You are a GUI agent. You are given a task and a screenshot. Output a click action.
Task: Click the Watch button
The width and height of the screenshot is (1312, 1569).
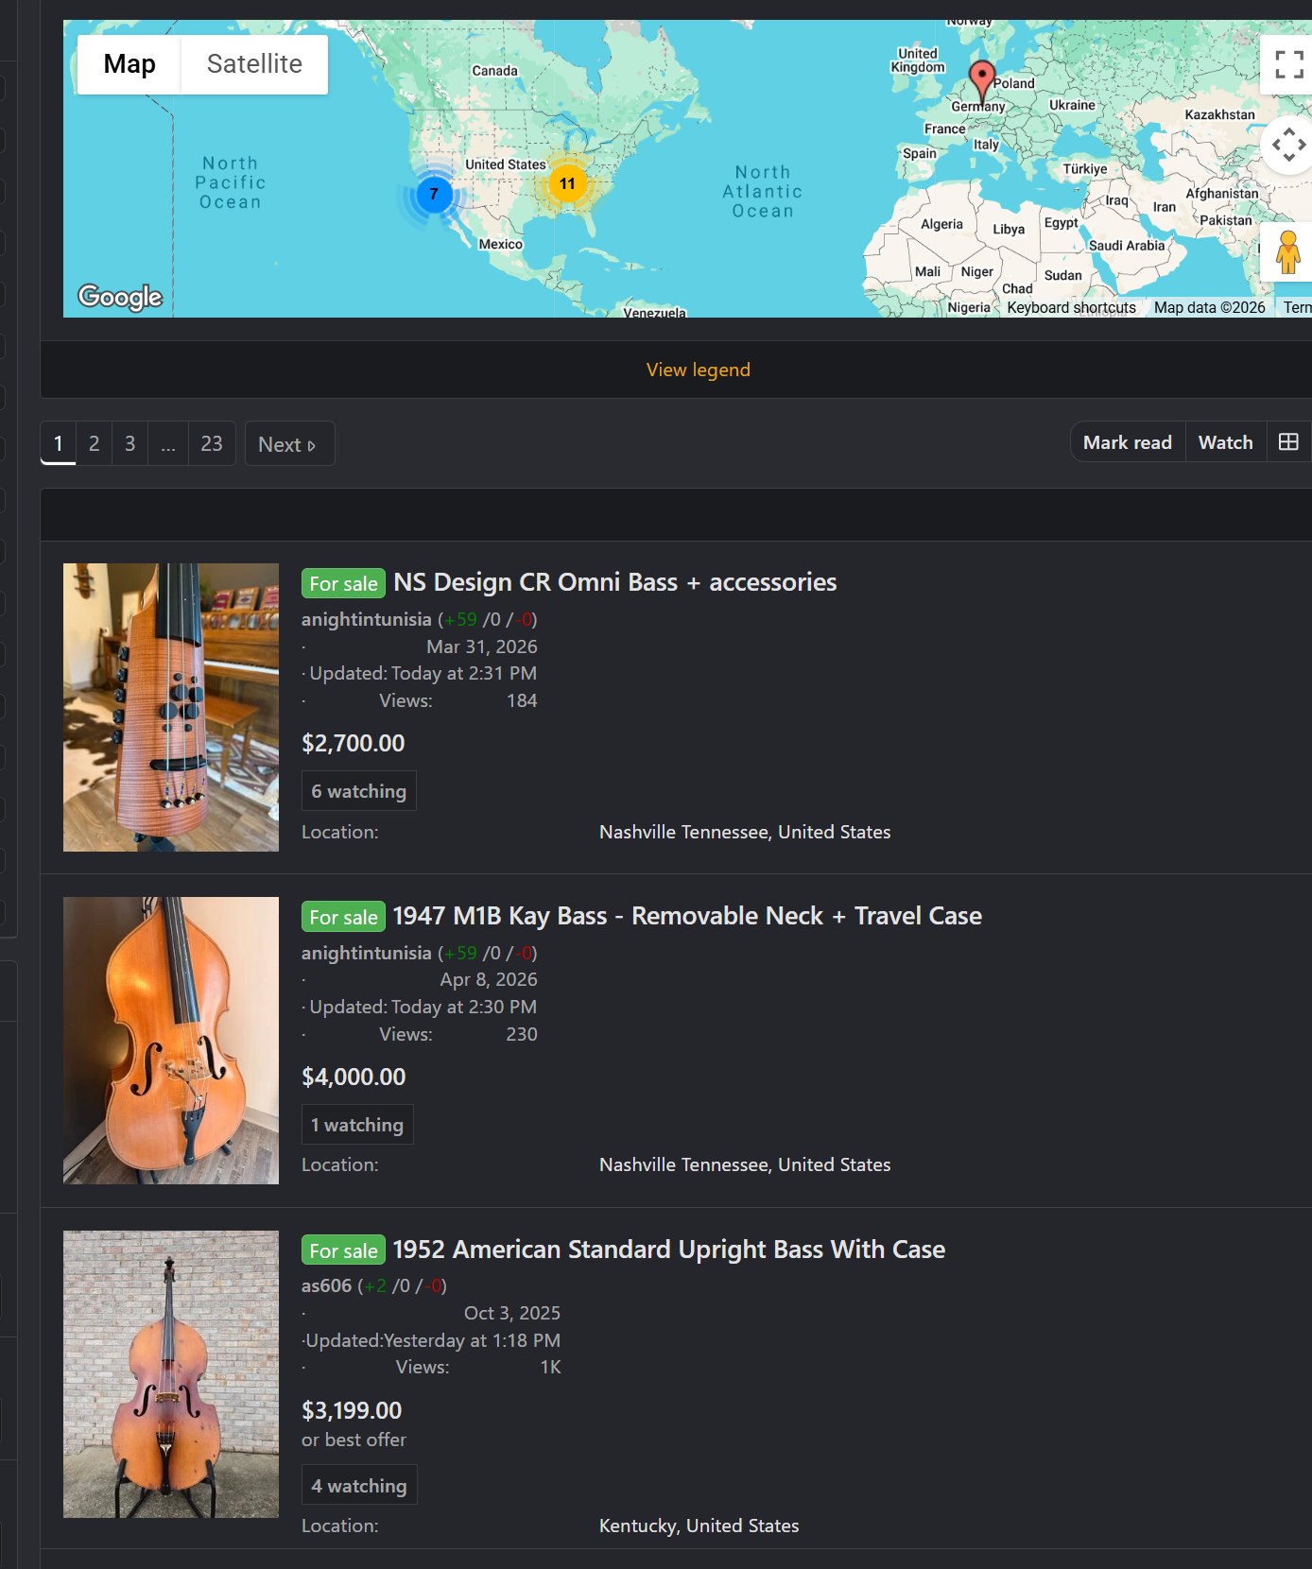pos(1226,442)
